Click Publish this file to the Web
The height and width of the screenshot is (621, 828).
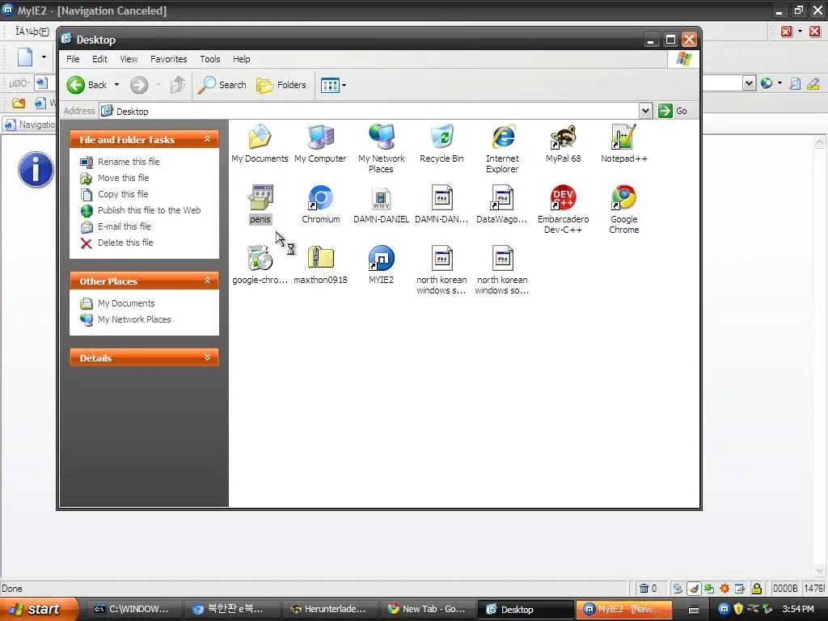point(149,210)
